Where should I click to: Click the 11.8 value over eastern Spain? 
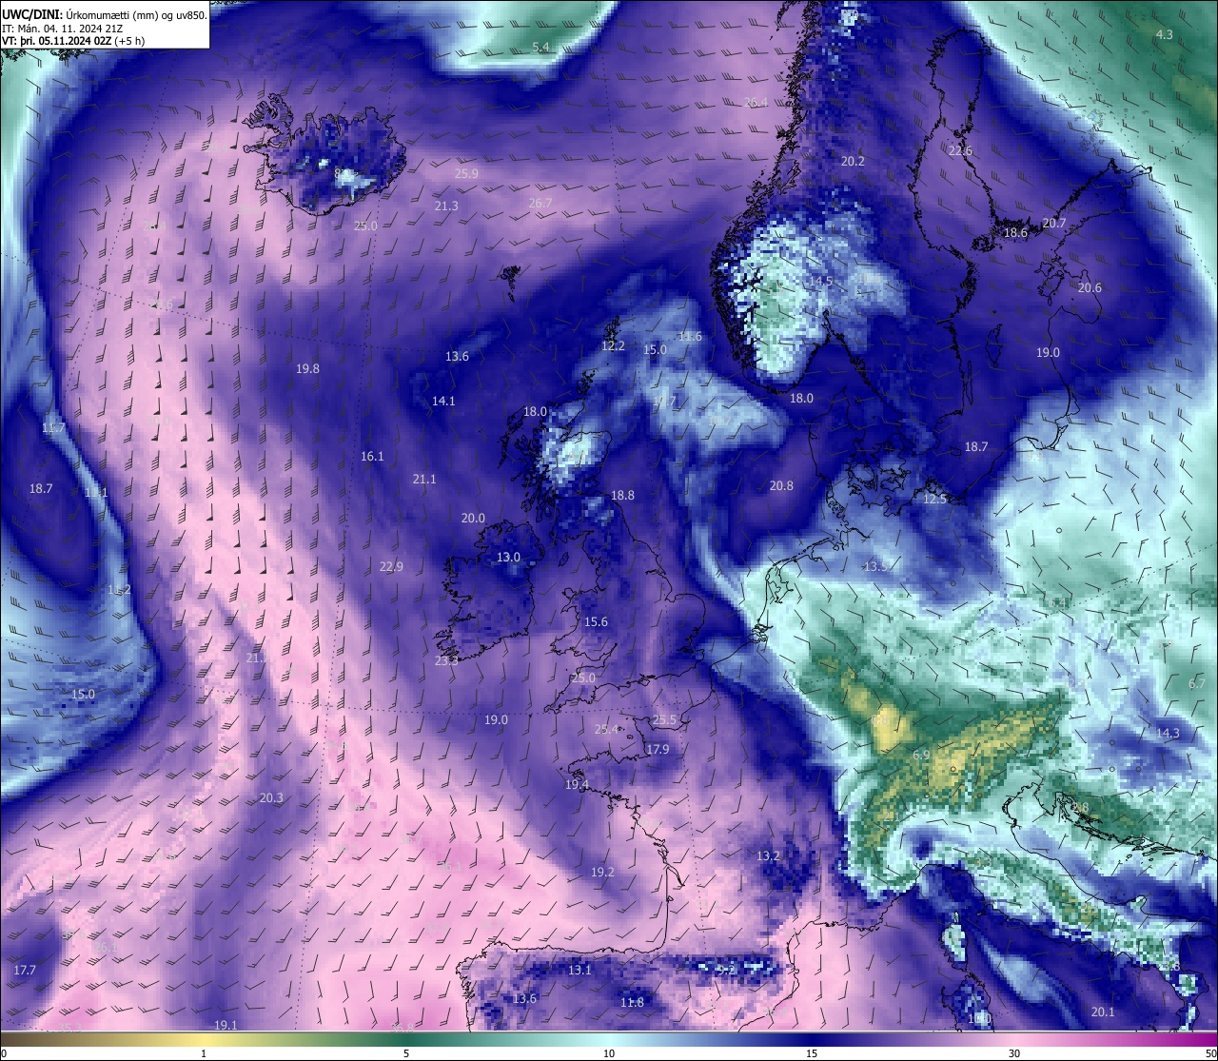coord(632,1003)
